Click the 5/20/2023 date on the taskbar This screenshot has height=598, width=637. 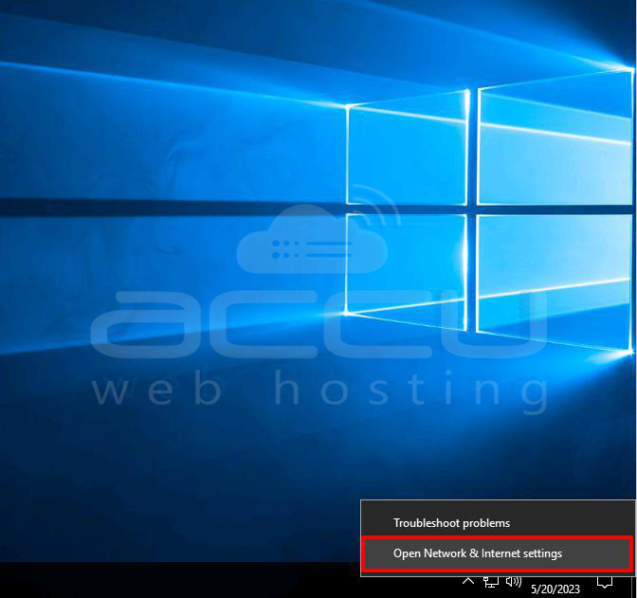555,589
